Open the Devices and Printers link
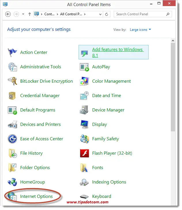The height and width of the screenshot is (210, 182). (x=40, y=124)
